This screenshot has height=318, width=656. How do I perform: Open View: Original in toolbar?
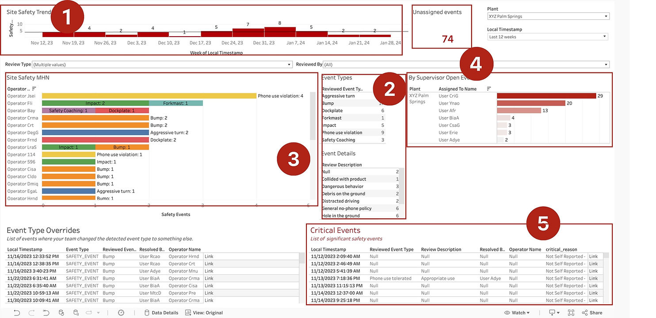(x=204, y=313)
